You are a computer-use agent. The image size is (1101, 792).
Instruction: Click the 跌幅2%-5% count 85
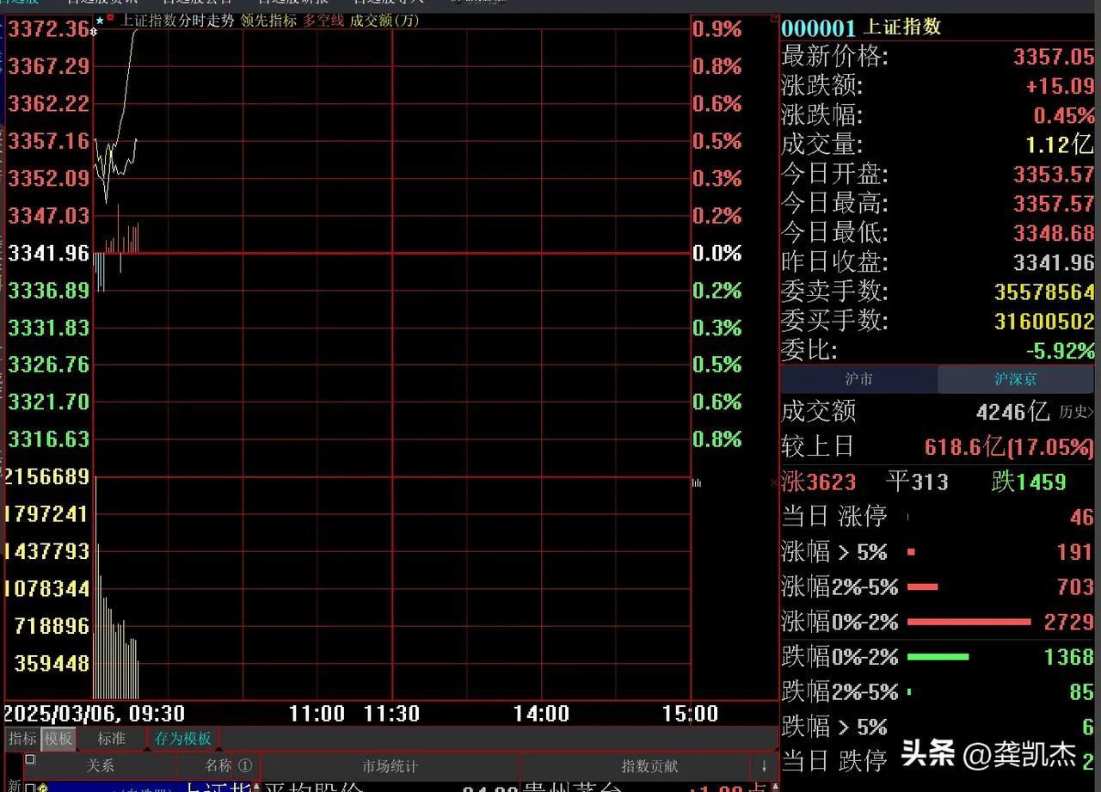pos(1081,692)
